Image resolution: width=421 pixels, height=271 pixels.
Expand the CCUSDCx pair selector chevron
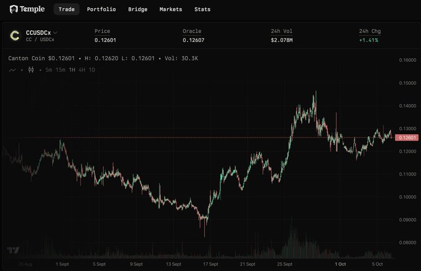pos(55,33)
